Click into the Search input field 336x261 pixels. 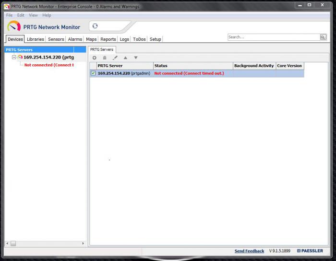pos(273,37)
